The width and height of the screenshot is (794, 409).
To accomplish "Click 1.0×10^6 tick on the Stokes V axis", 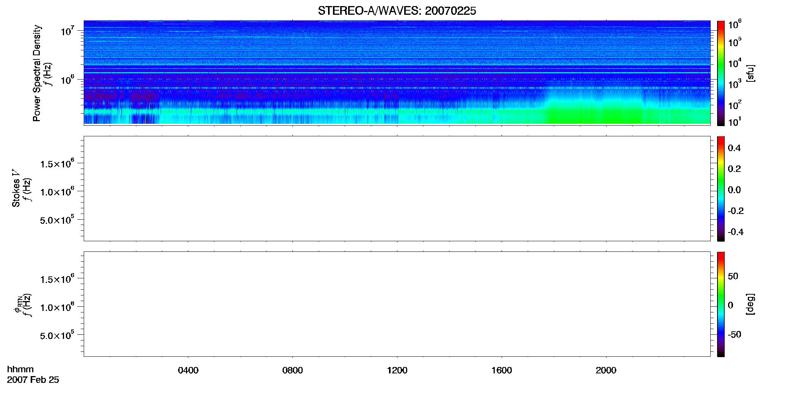I will coord(57,192).
